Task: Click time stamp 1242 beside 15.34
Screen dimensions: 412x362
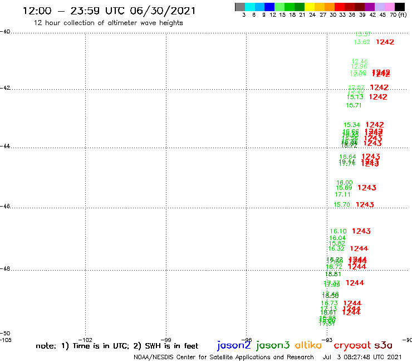Action: tap(375, 125)
